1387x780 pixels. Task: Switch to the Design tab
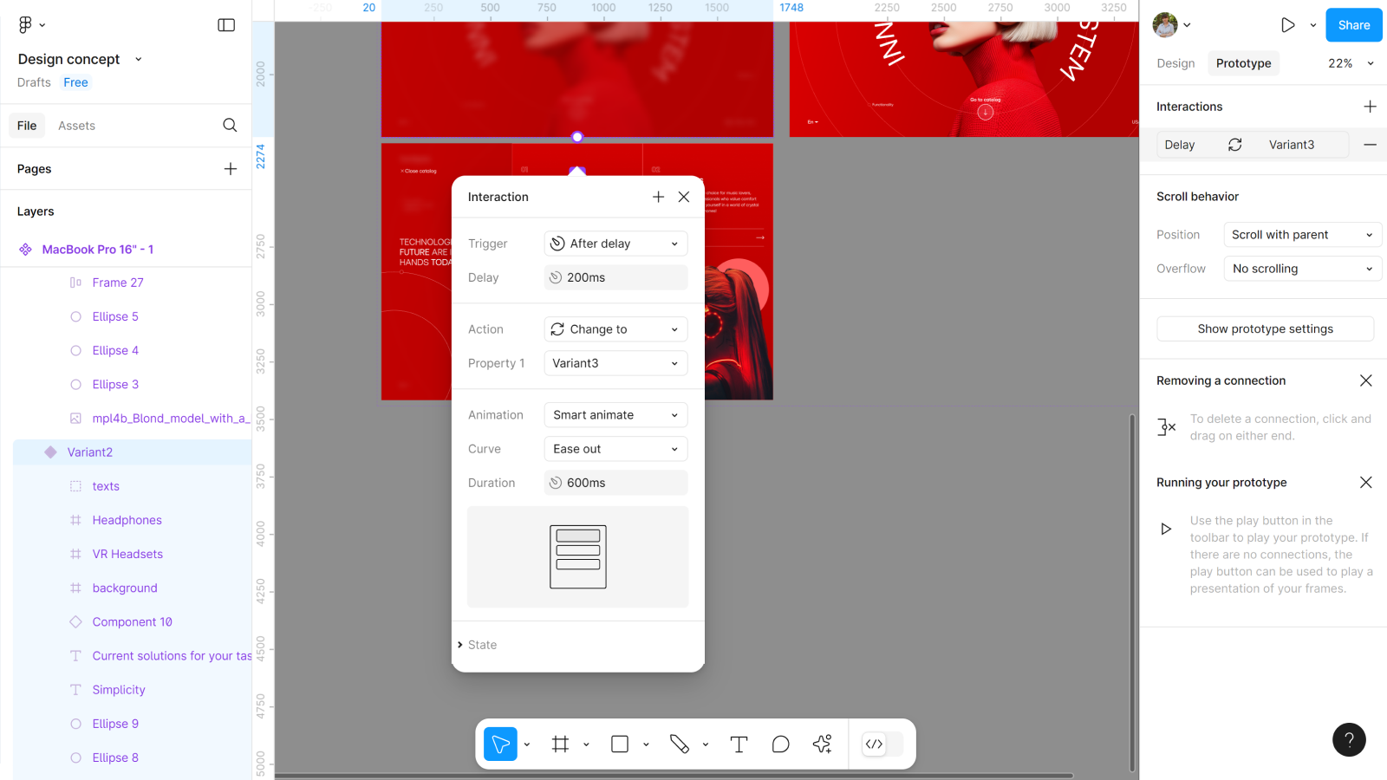point(1175,63)
